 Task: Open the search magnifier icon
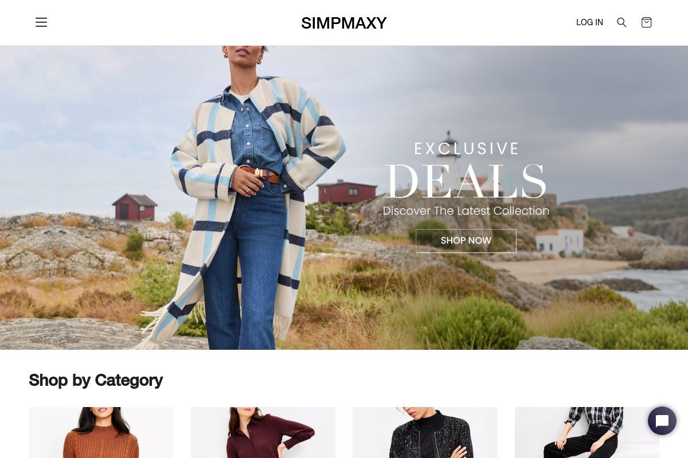click(621, 22)
